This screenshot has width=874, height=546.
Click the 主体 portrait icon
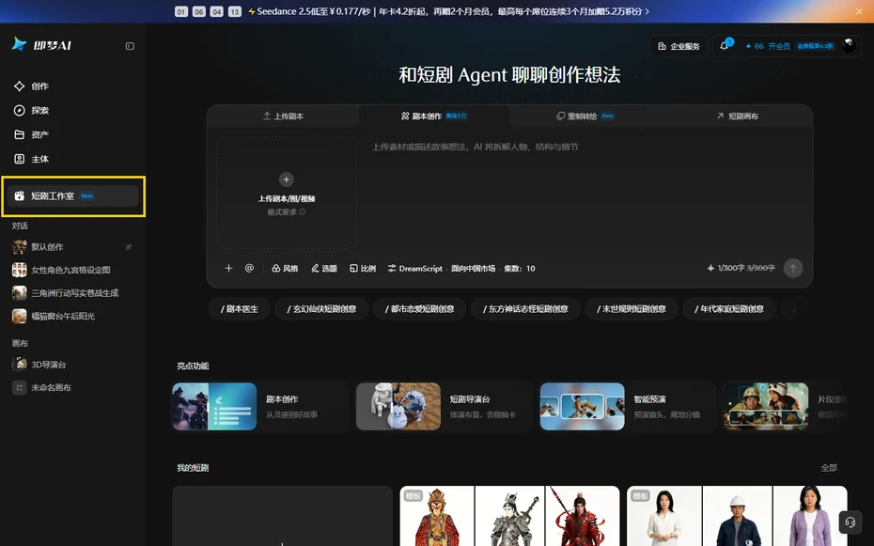(19, 159)
